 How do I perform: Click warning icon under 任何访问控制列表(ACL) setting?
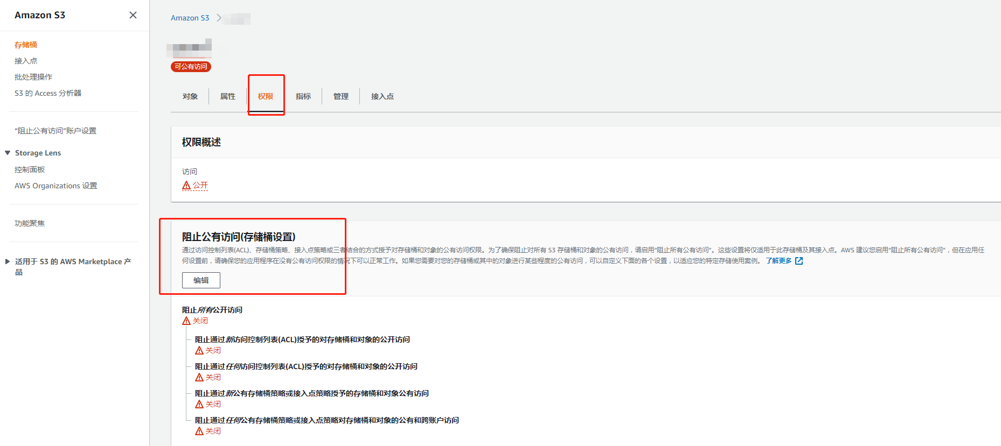(x=199, y=377)
